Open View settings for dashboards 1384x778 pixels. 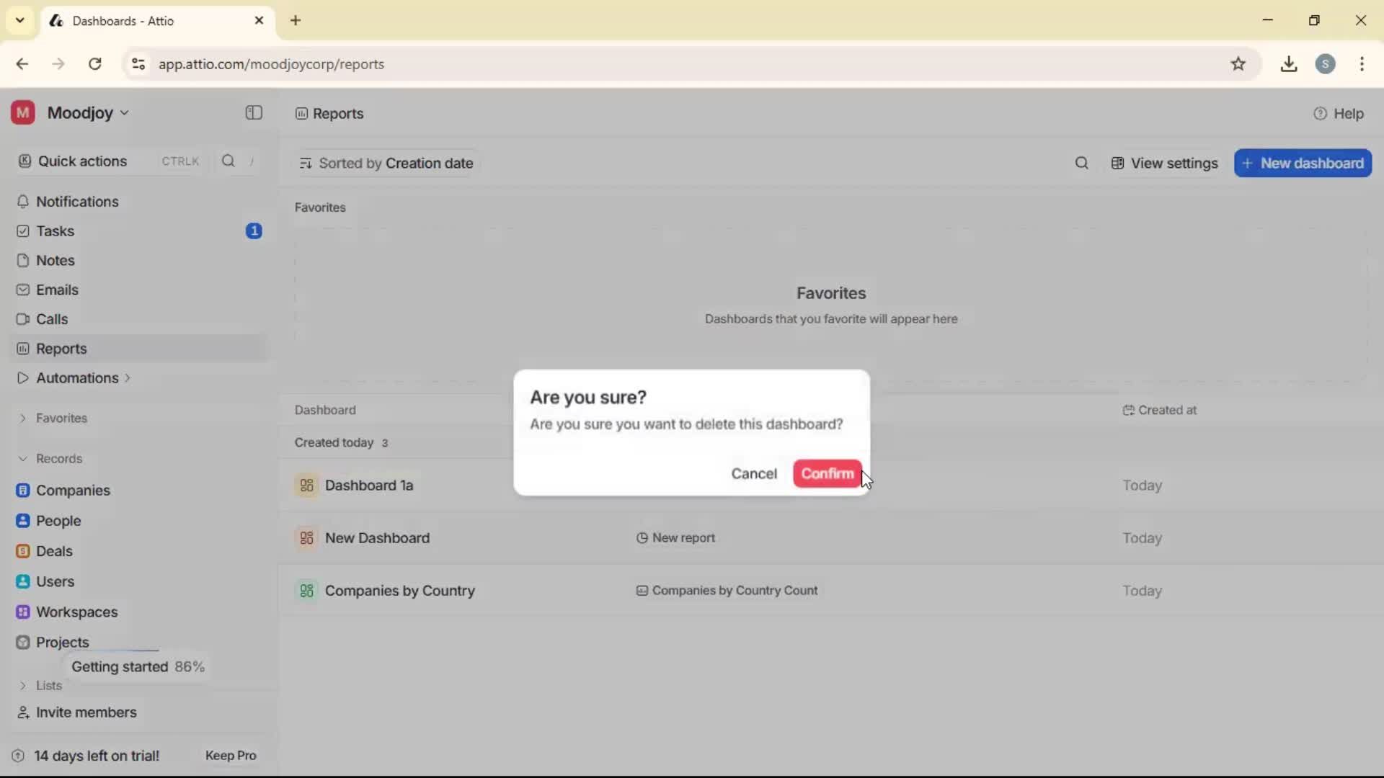click(1163, 163)
